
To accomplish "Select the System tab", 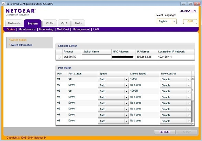I will (33, 23).
